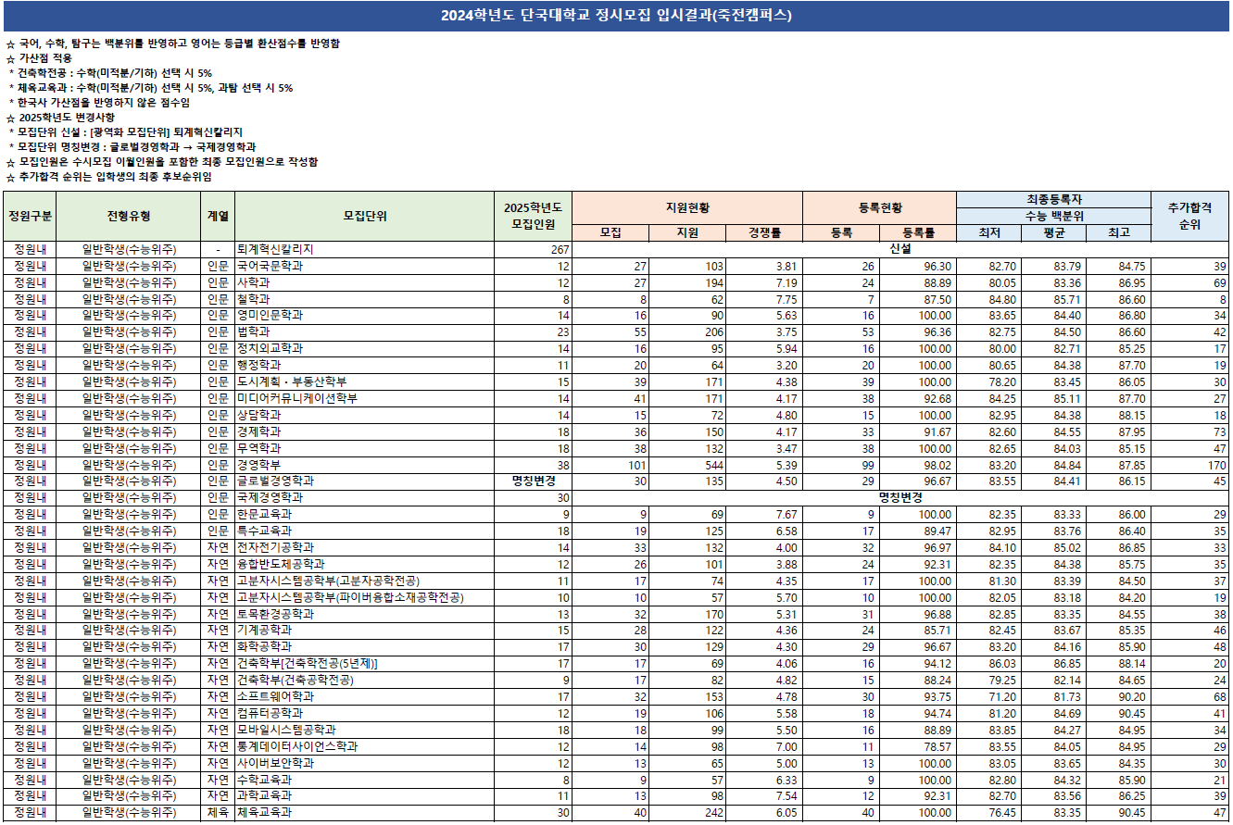Select the 영미인문학과 cell
1233x825 pixels.
[x=365, y=316]
